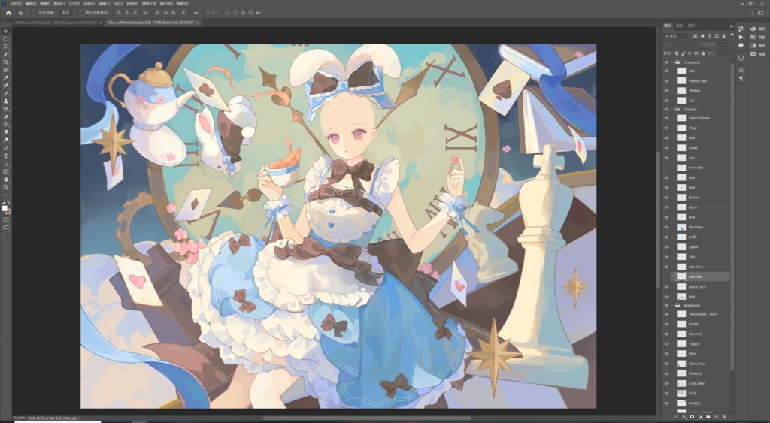Viewport: 770px width, 423px height.
Task: Click the search icon at top right
Action: tap(752, 13)
